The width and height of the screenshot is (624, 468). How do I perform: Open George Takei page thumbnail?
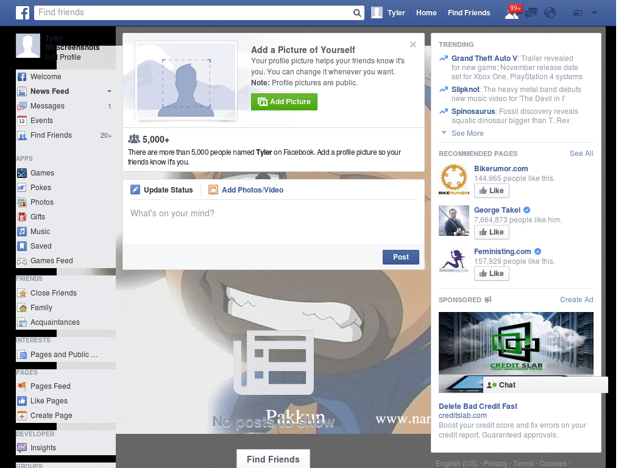pyautogui.click(x=453, y=221)
